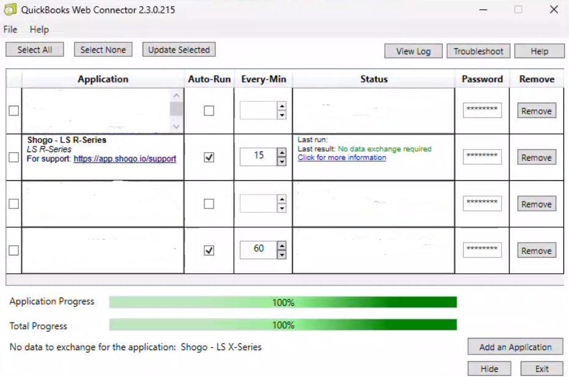This screenshot has height=377, width=569.
Task: Click the 'No data exchange required' result text
Action: tap(385, 149)
